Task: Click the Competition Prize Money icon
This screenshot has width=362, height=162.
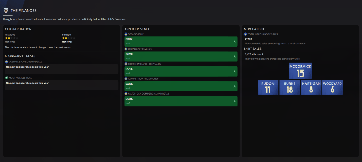Action: click(x=126, y=78)
